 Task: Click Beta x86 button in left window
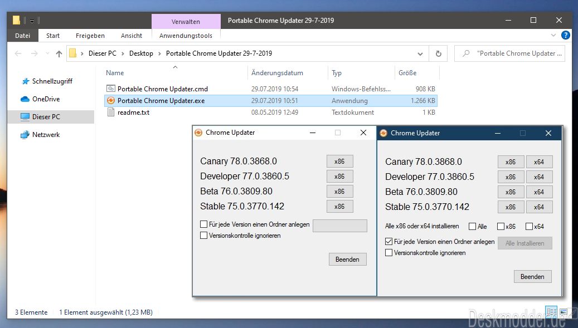coord(339,192)
